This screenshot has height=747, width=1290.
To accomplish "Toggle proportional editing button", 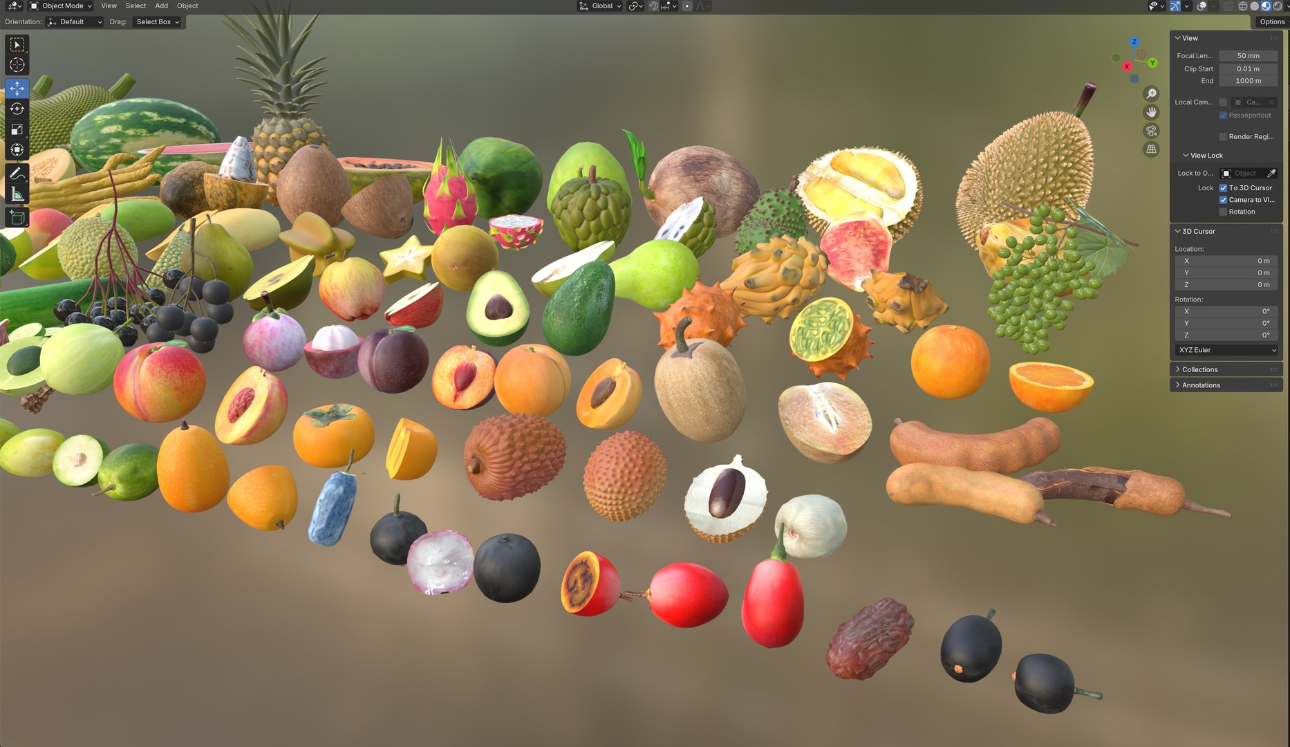I will pos(686,6).
